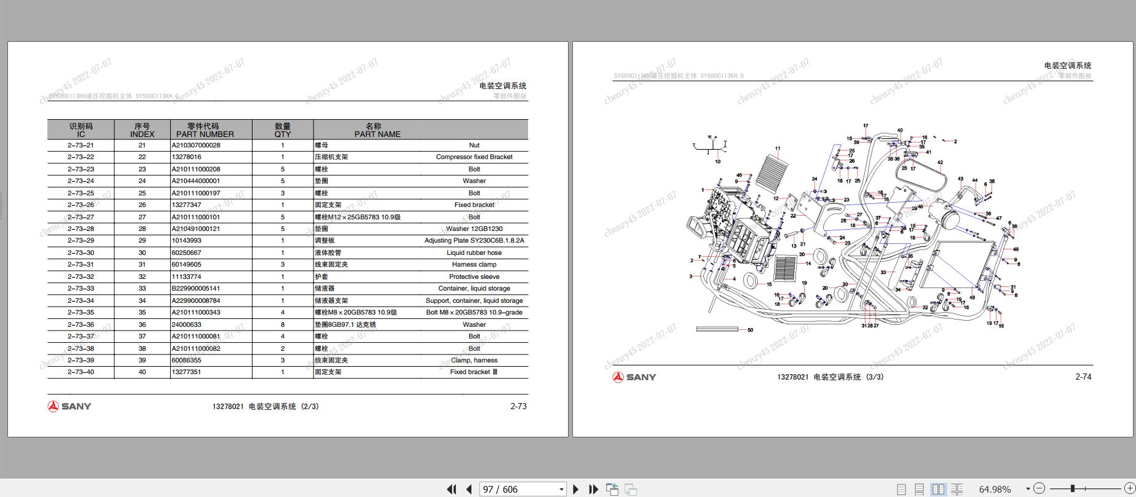Go to the previous page
The height and width of the screenshot is (497, 1136).
point(469,489)
